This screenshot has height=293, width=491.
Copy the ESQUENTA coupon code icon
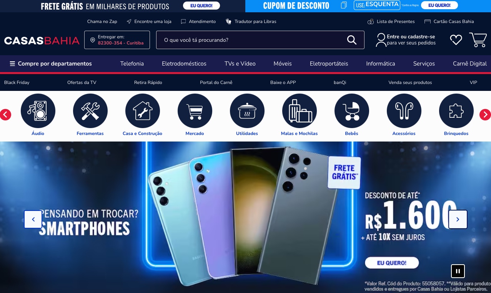coord(344,5)
